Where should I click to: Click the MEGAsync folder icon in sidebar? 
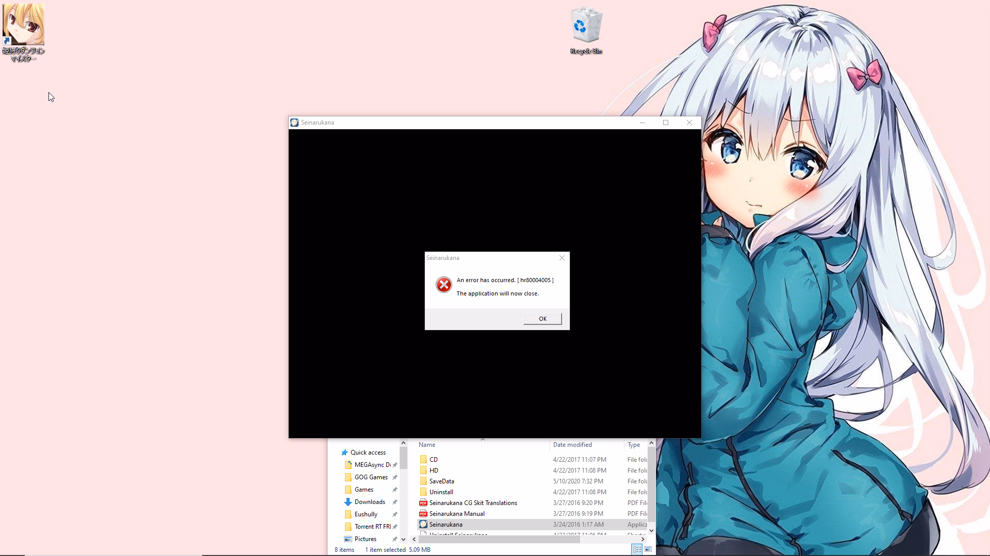tap(348, 465)
